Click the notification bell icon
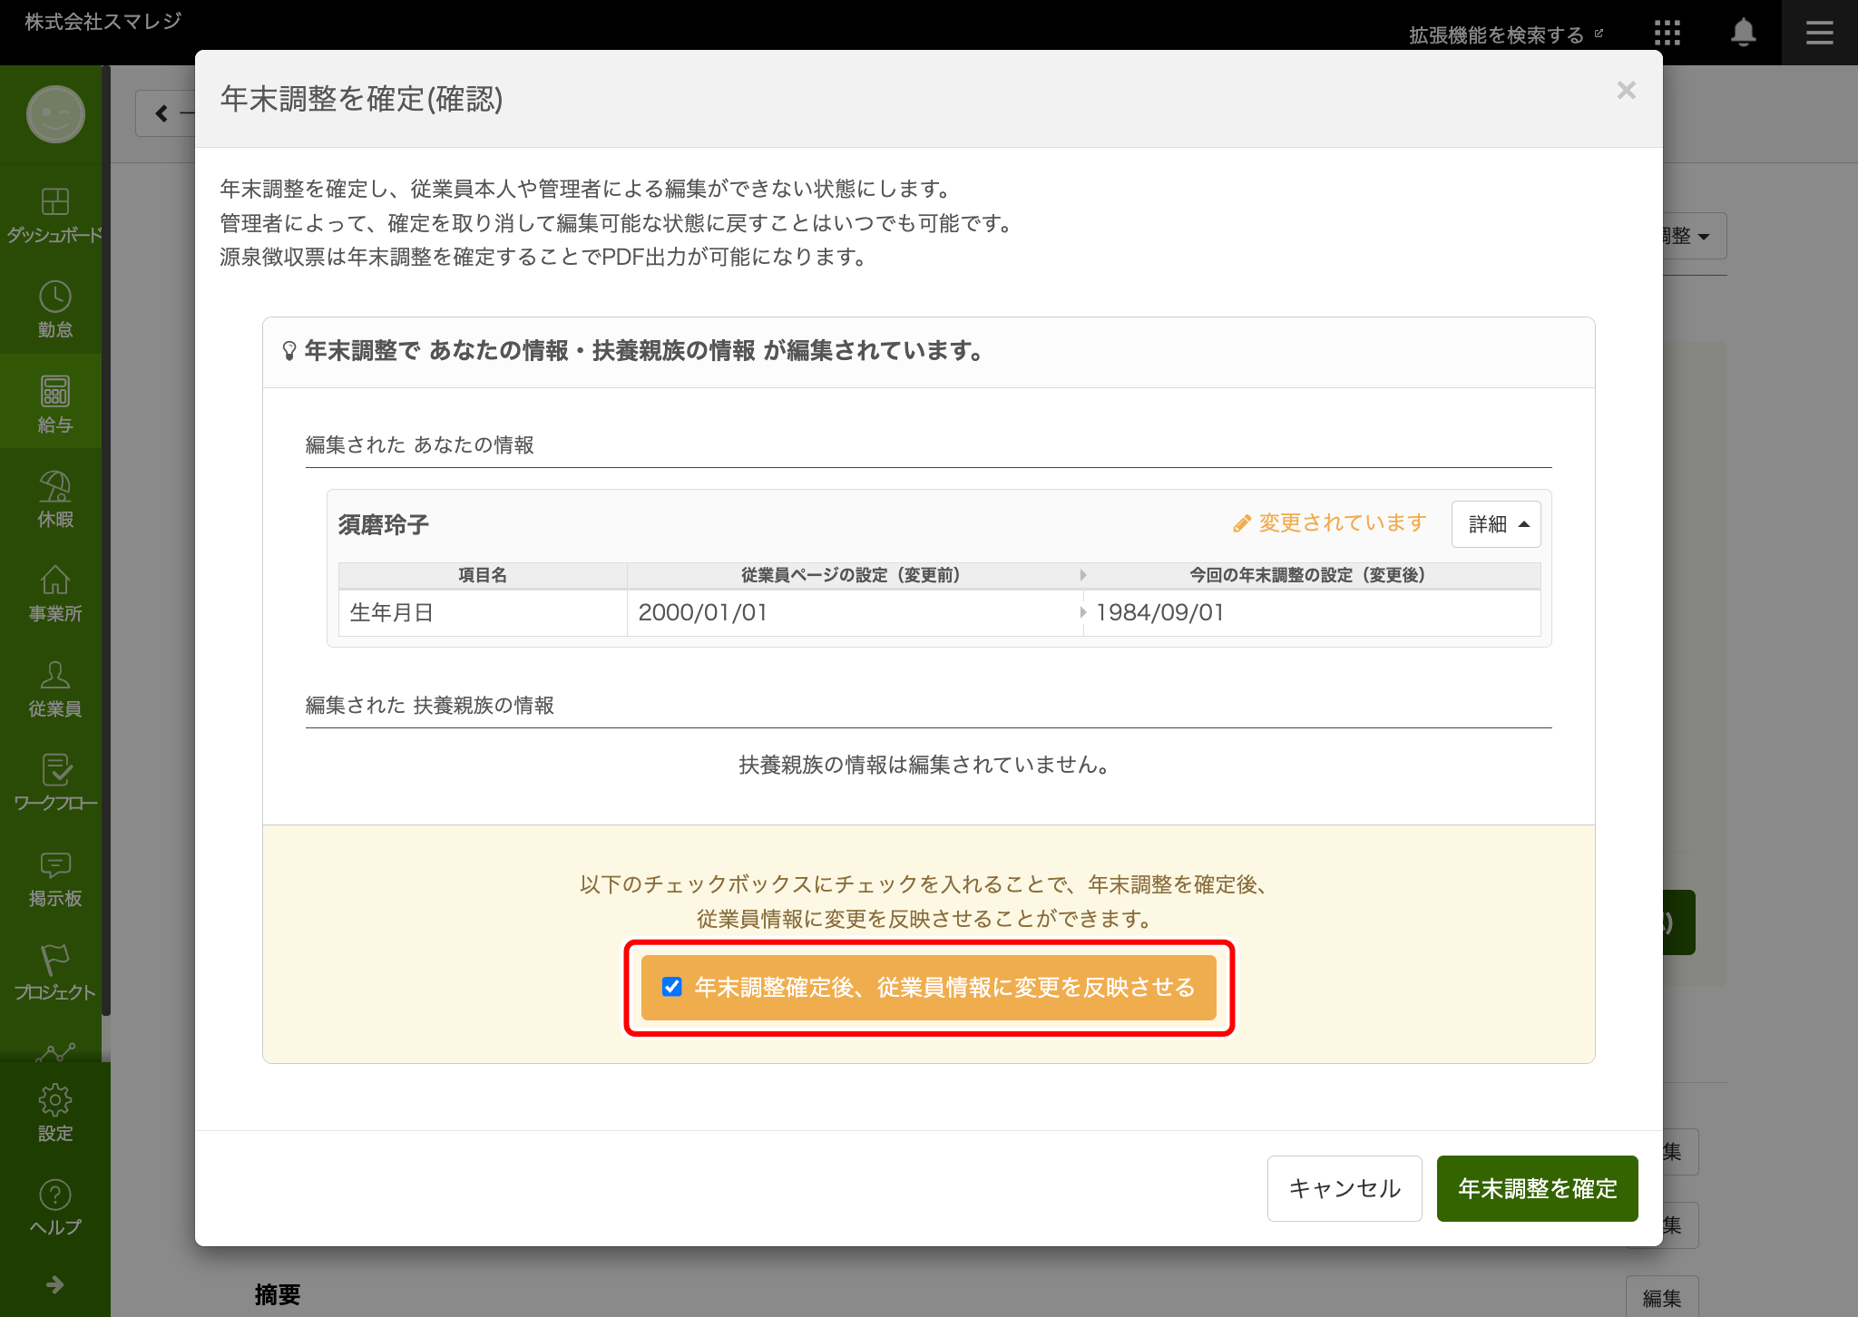Viewport: 1858px width, 1317px height. [1743, 34]
